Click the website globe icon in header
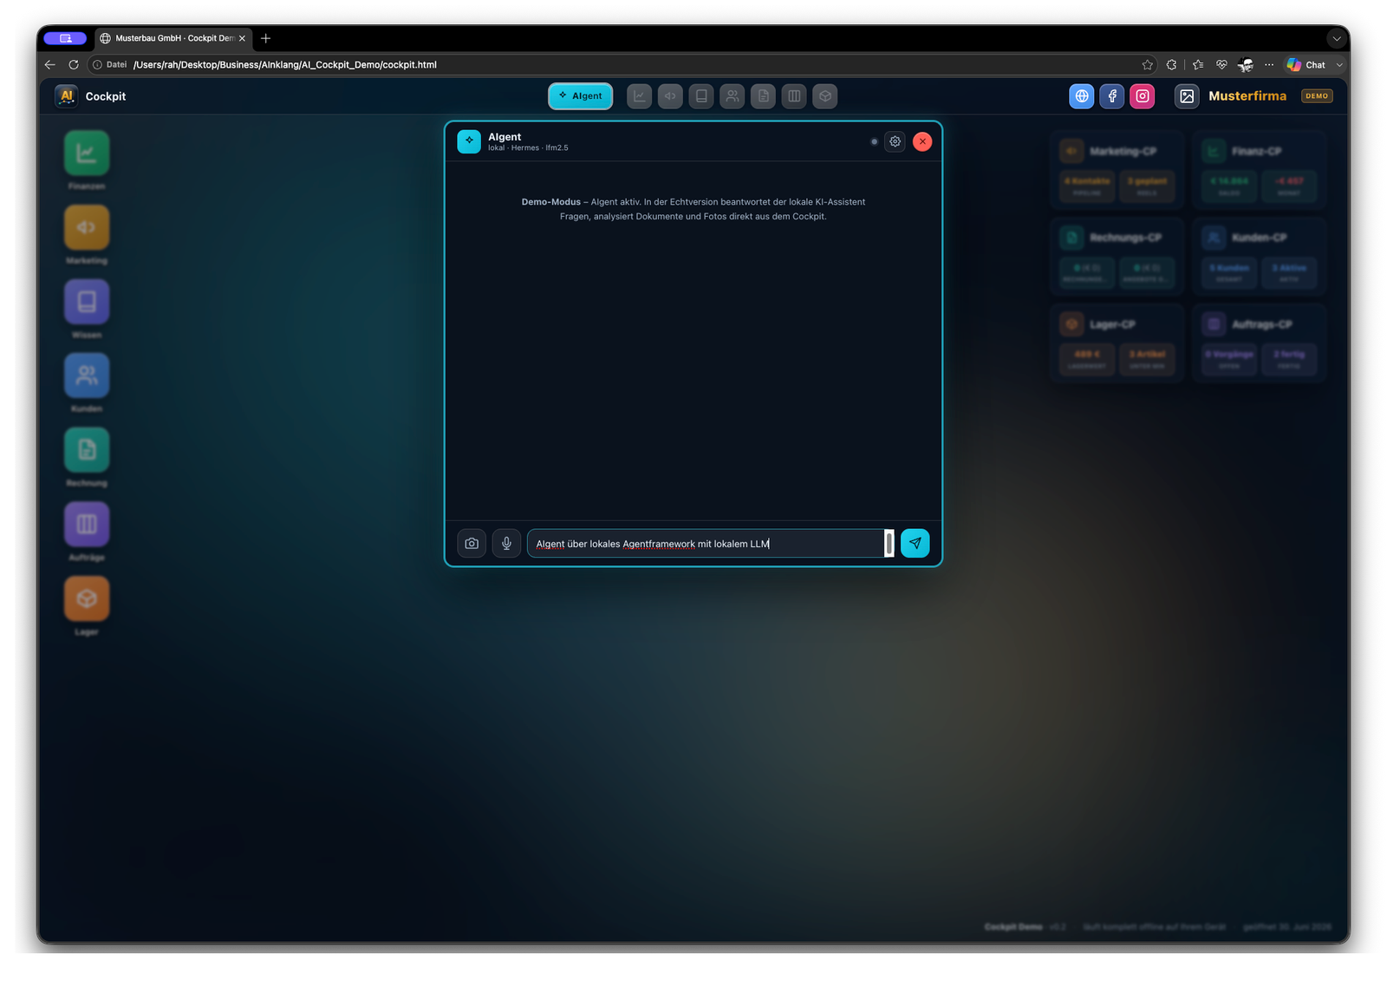 [1082, 96]
